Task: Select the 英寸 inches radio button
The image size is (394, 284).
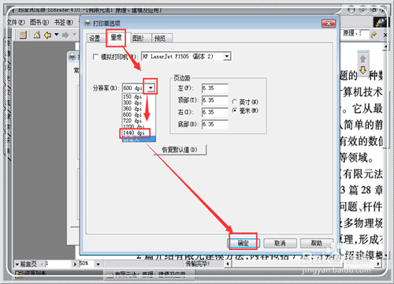Action: pos(235,102)
